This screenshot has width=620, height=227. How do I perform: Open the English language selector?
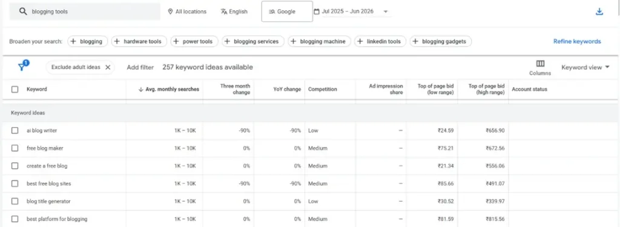coord(234,12)
